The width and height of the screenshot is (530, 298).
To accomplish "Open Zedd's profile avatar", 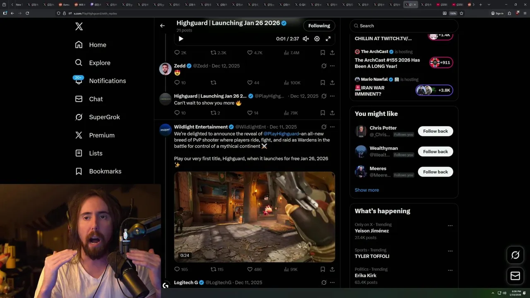I will tap(165, 69).
